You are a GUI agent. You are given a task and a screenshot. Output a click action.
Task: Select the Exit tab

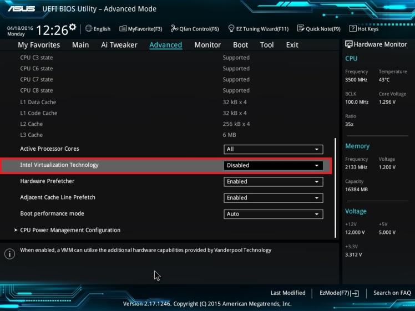[292, 45]
